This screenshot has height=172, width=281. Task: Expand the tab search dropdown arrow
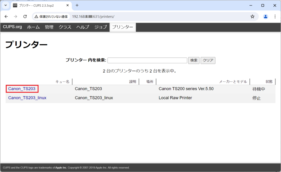(x=5, y=5)
